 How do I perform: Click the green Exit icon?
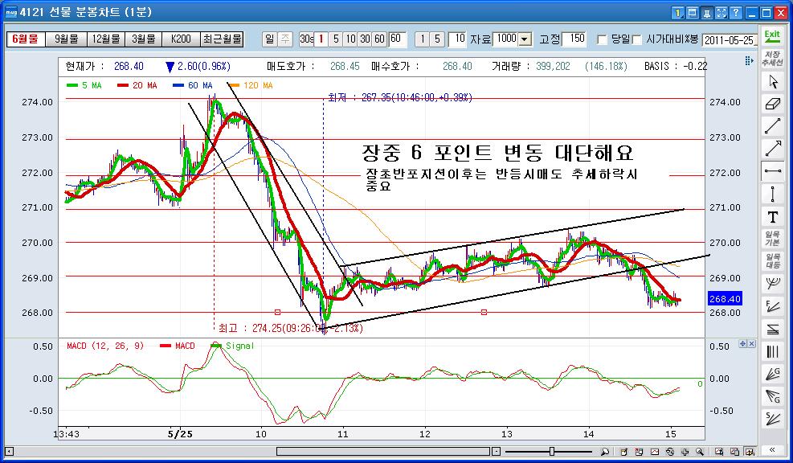[x=773, y=36]
